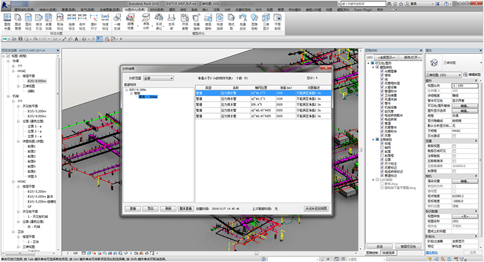The height and width of the screenshot is (262, 484).
Task: Open the 分析范围 dropdown showing 全部
Action: (159, 78)
